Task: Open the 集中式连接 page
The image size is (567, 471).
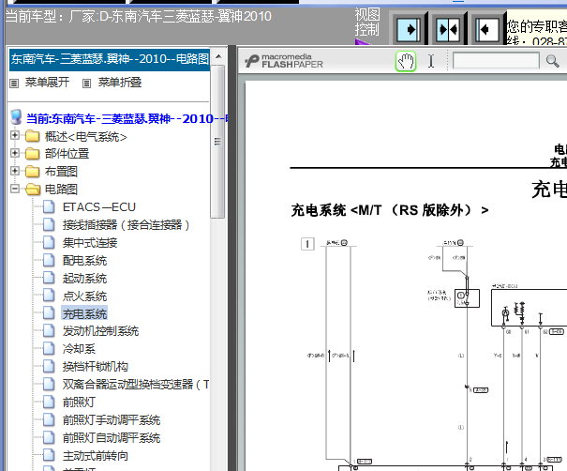Action: click(x=90, y=243)
